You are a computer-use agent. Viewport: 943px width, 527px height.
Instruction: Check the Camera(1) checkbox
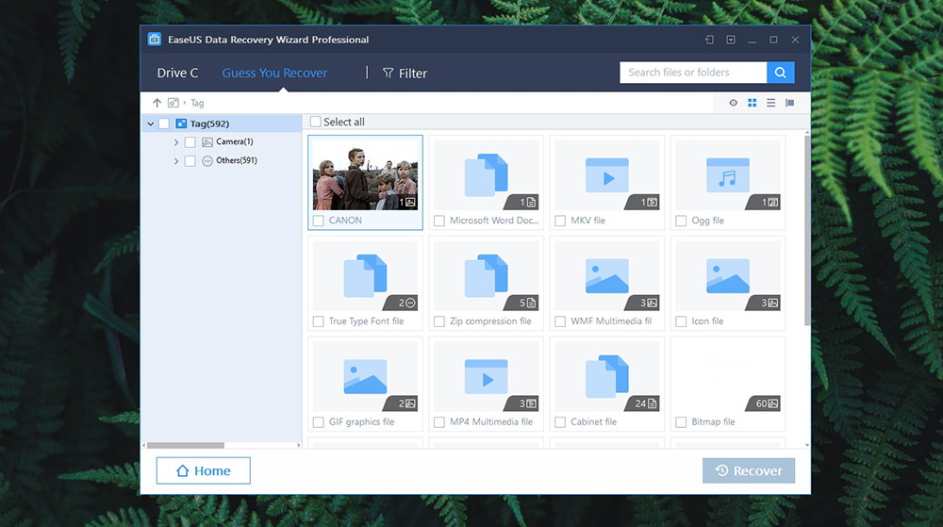[x=190, y=142]
